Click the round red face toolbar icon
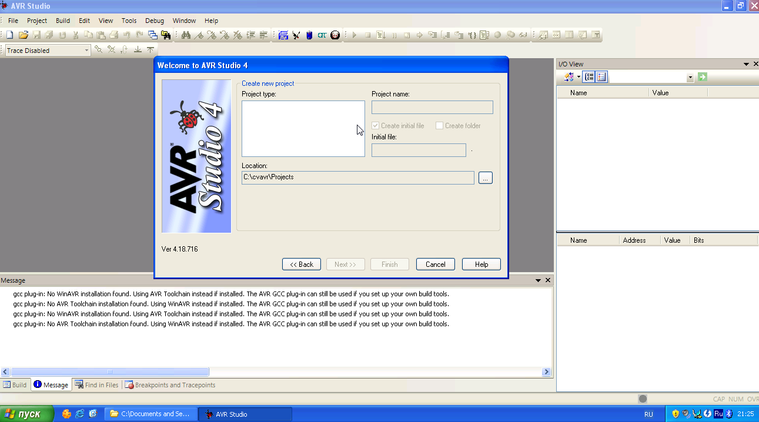The width and height of the screenshot is (759, 422). point(335,35)
